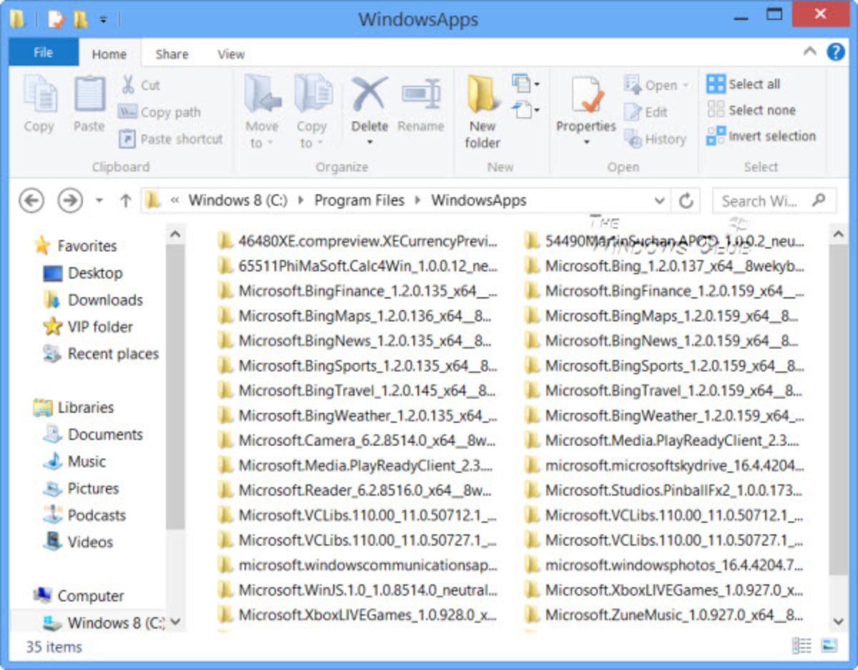Click the red Delete X icon
858x670 pixels.
click(370, 94)
